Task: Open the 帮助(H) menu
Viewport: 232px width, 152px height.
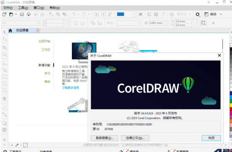Action: [55, 8]
